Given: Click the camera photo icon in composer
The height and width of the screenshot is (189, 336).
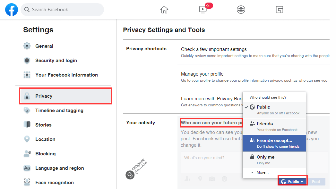Looking at the screenshot, I should click(212, 179).
